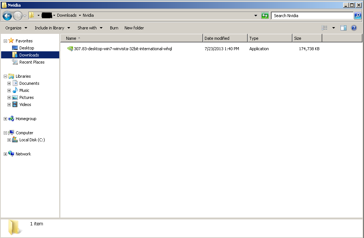Expand the Music library
Image resolution: width=364 pixels, height=238 pixels.
coord(9,90)
